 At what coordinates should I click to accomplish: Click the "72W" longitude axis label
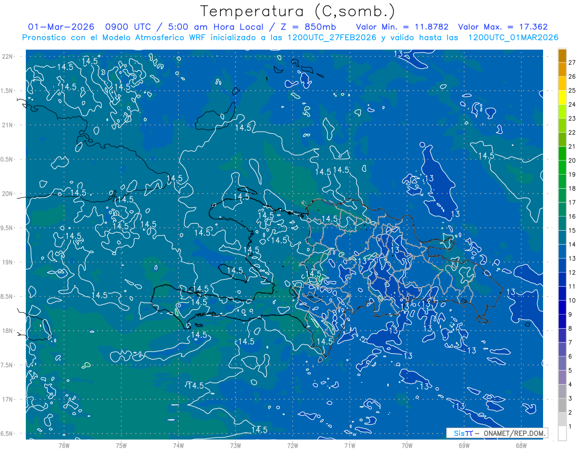pyautogui.click(x=292, y=445)
